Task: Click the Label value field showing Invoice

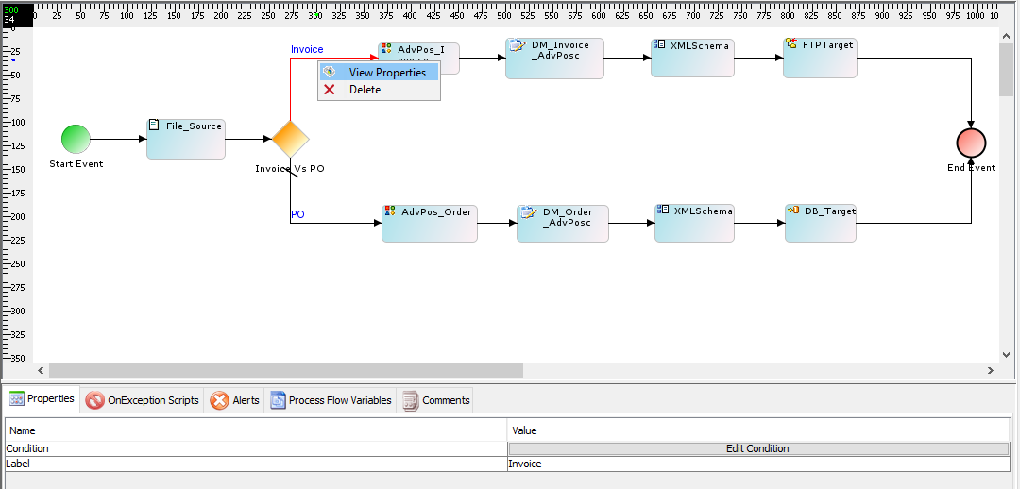Action: (x=758, y=464)
